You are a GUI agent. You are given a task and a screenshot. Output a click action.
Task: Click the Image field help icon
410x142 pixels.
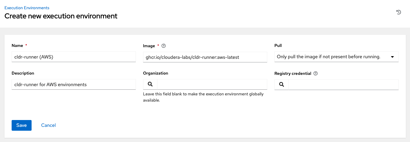[163, 46]
